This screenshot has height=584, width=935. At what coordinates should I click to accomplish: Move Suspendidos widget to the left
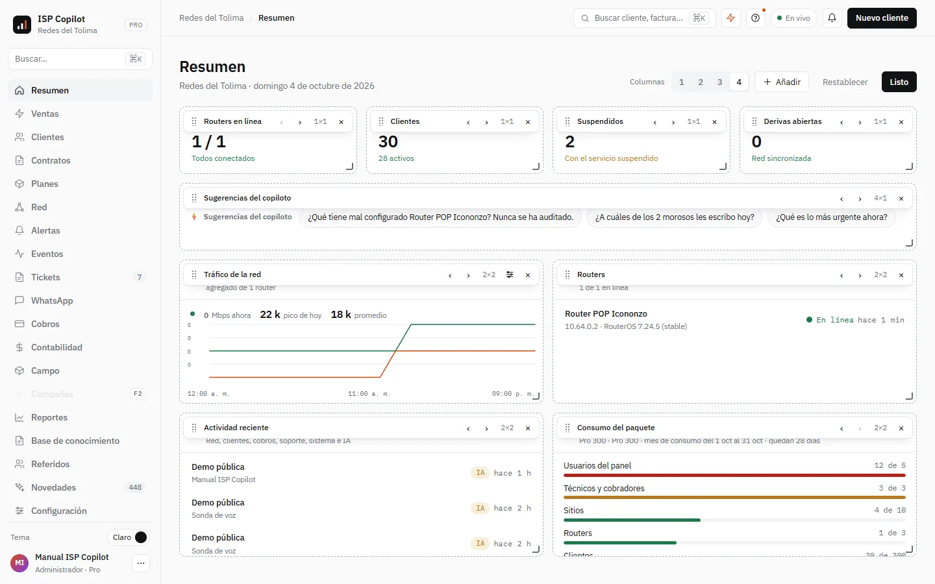pos(655,122)
